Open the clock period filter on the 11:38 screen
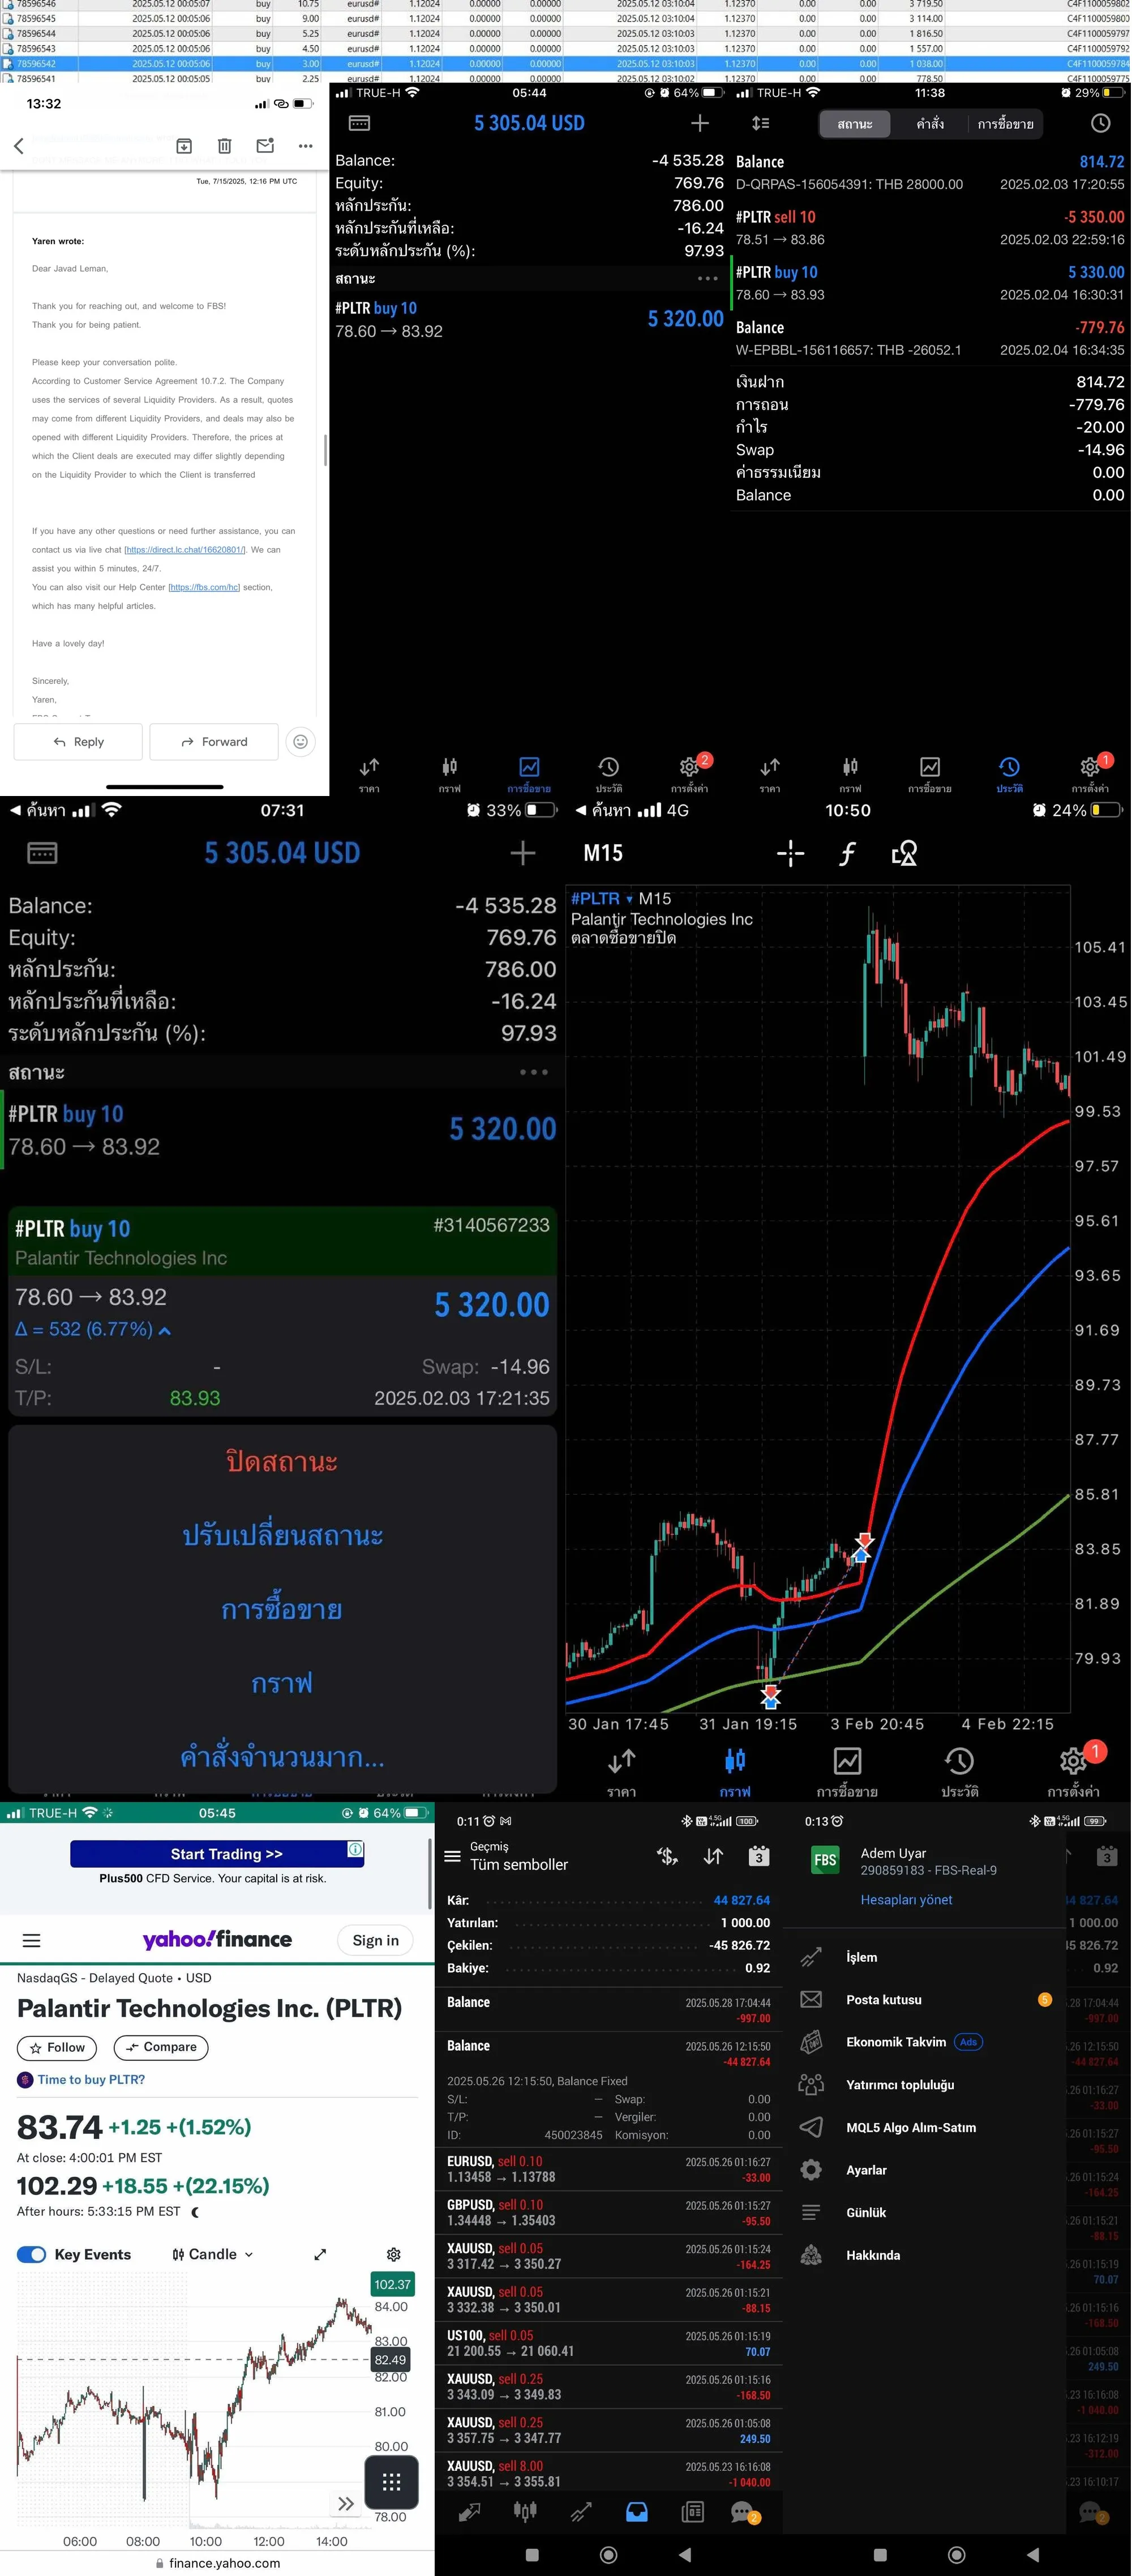Image resolution: width=1132 pixels, height=2576 pixels. click(1100, 123)
